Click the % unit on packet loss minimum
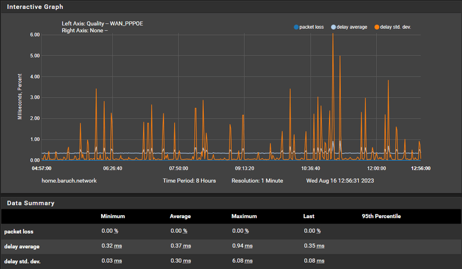Viewport: 462px width, 269px height. pyautogui.click(x=116, y=231)
